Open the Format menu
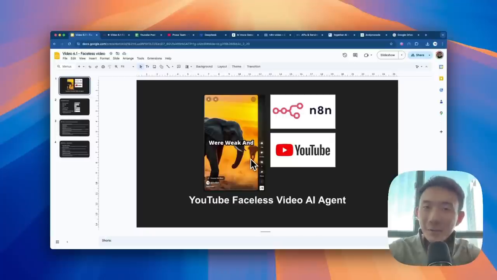 point(104,58)
